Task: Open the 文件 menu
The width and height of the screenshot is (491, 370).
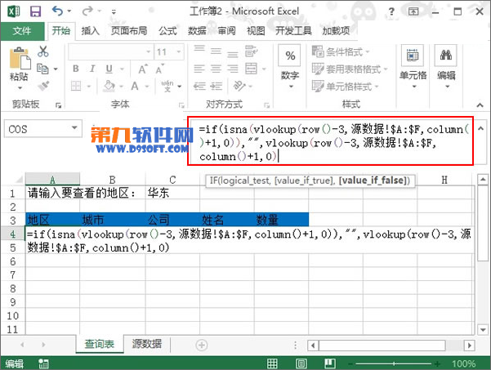Action: (x=22, y=31)
